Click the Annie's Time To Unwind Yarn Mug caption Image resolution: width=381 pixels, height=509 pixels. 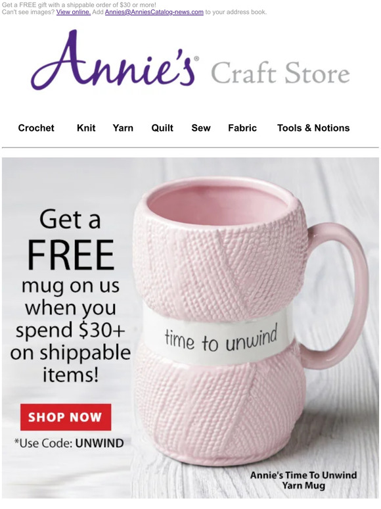pyautogui.click(x=303, y=480)
